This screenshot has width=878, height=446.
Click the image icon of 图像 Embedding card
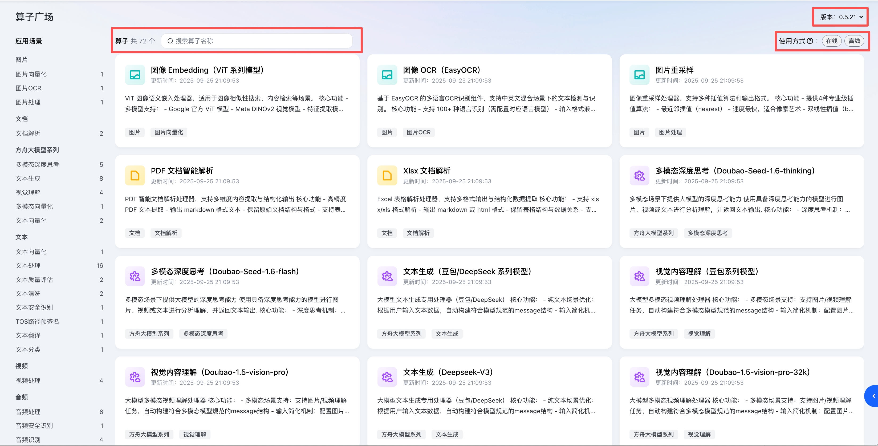135,75
